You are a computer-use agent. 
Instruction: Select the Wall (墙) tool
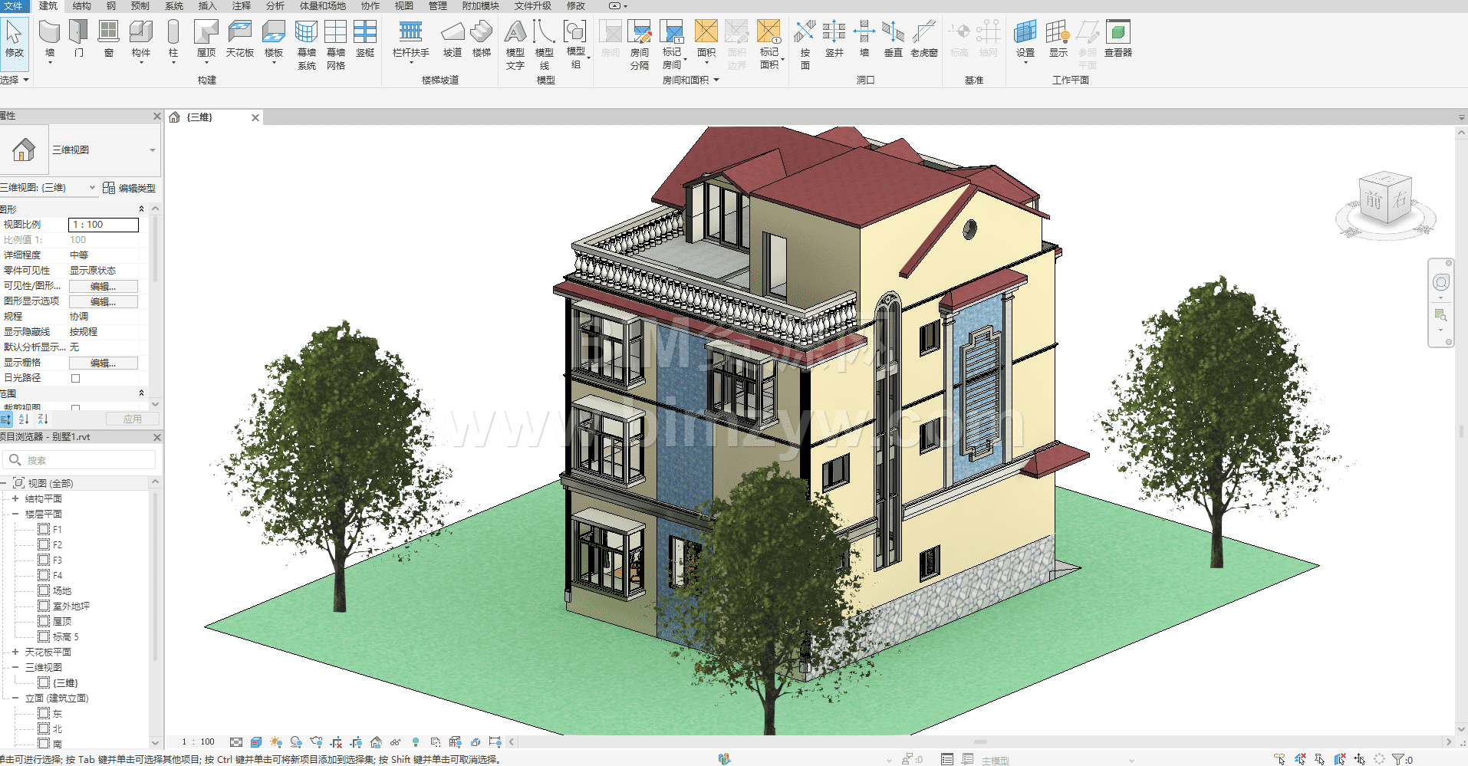click(50, 33)
